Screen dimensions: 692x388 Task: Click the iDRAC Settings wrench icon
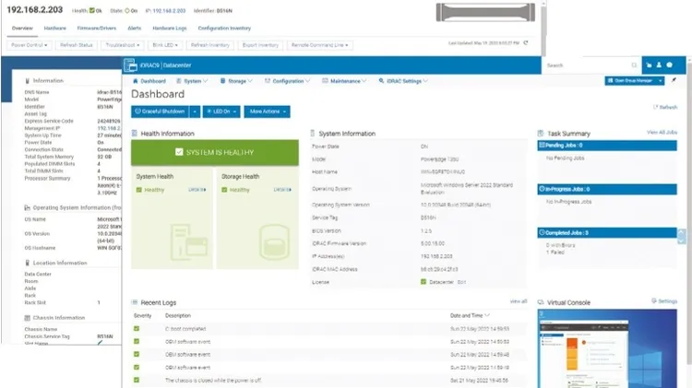pos(381,81)
